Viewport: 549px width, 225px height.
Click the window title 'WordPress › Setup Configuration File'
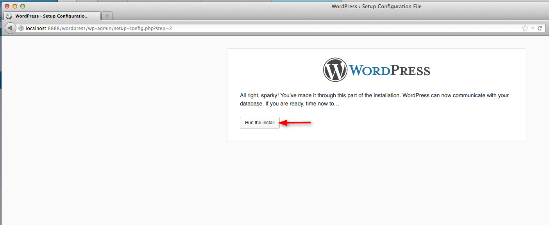pos(376,6)
